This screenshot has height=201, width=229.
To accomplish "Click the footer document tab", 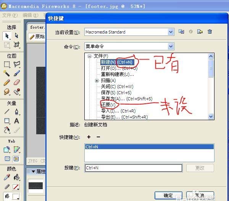I will click(37, 27).
